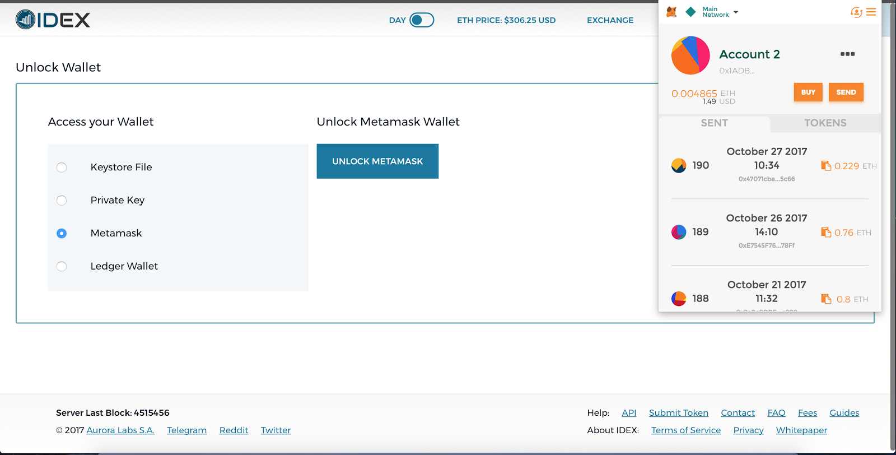896x455 pixels.
Task: Select Metamask radio option
Action: [x=62, y=233]
